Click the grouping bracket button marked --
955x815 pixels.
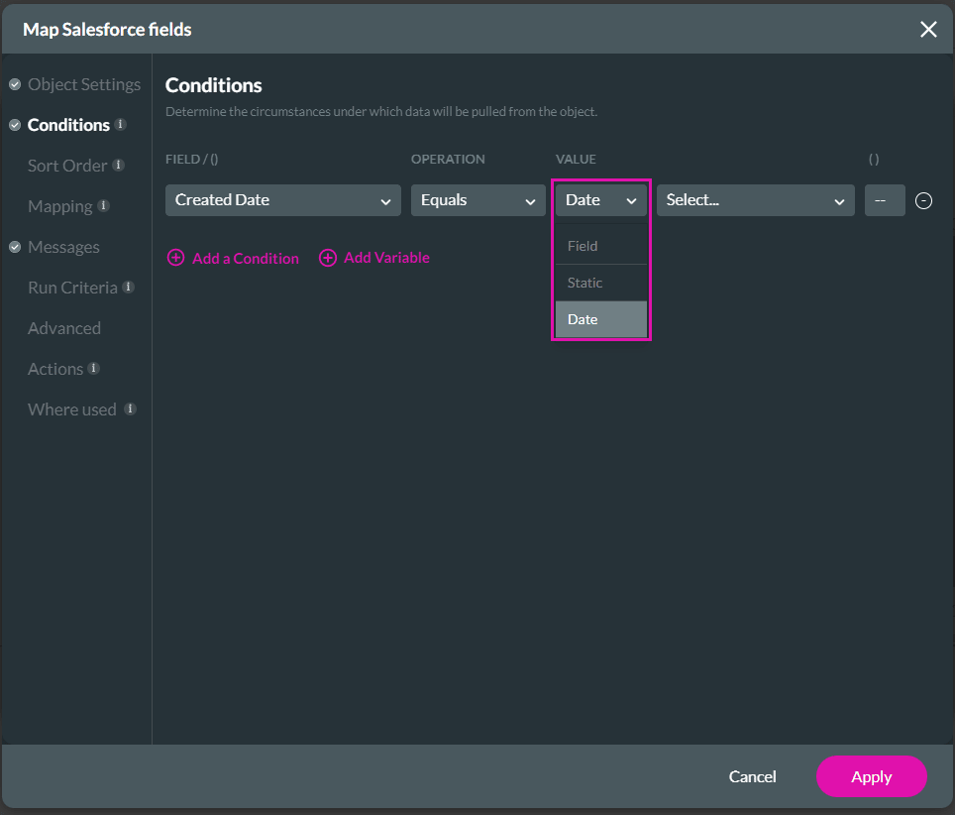click(885, 200)
